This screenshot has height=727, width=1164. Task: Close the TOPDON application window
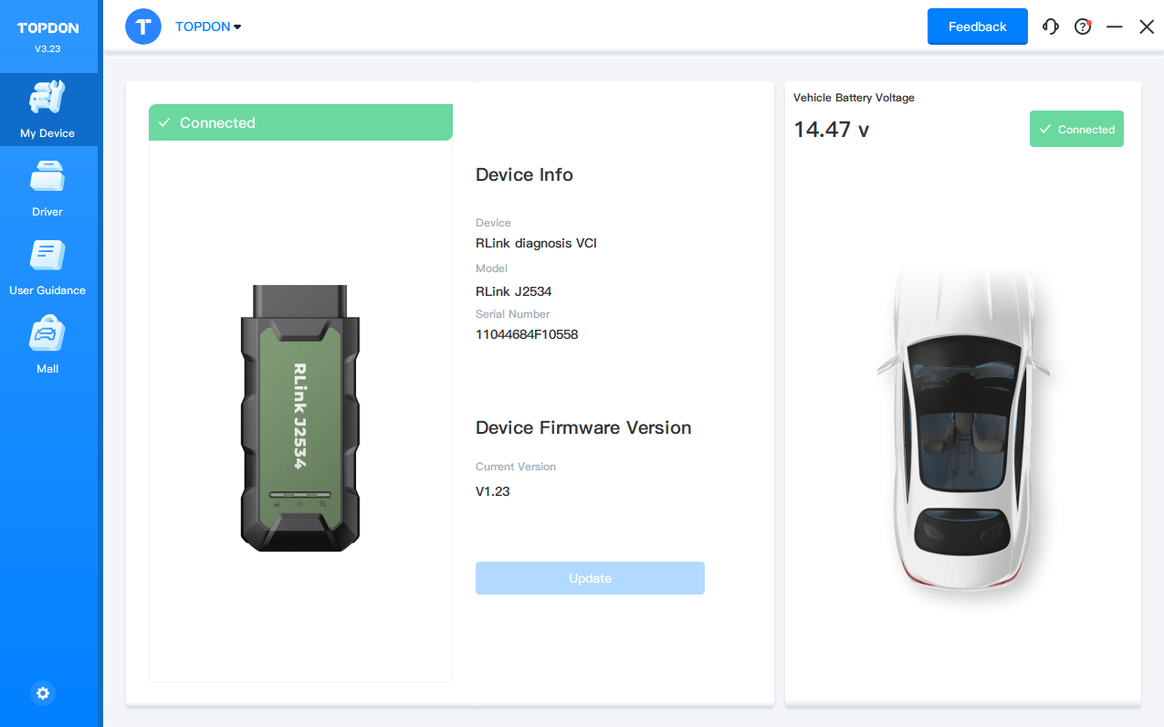click(x=1147, y=26)
